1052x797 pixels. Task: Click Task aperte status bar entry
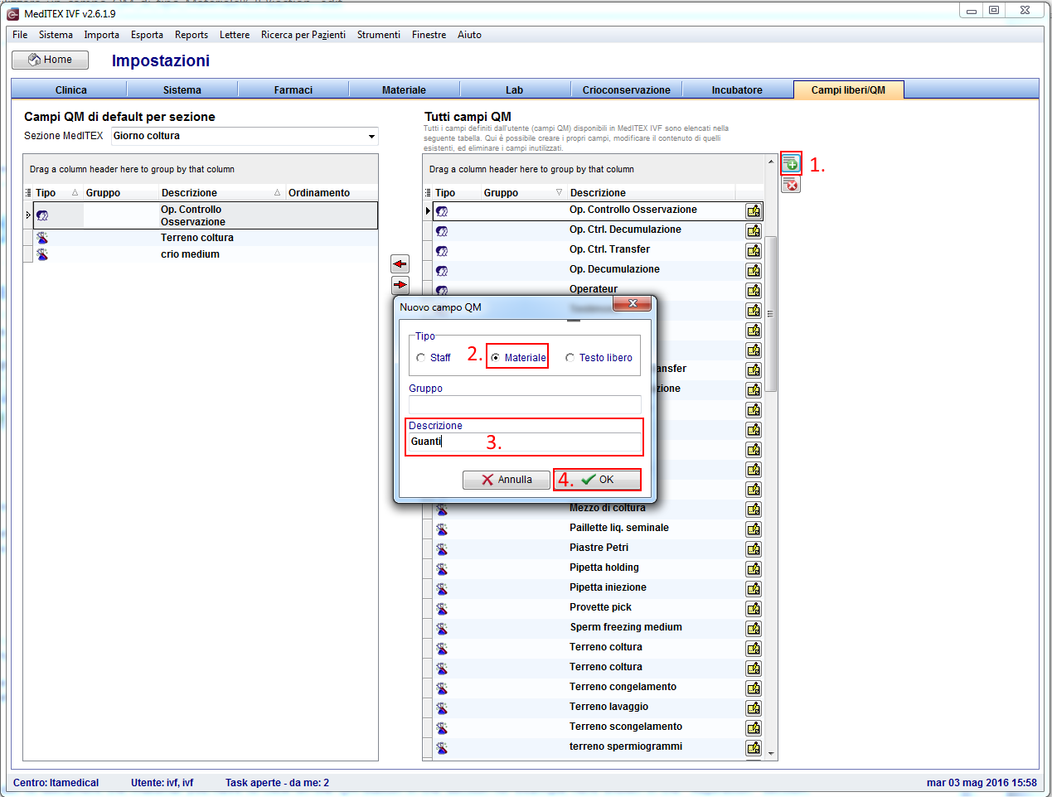pyautogui.click(x=277, y=783)
